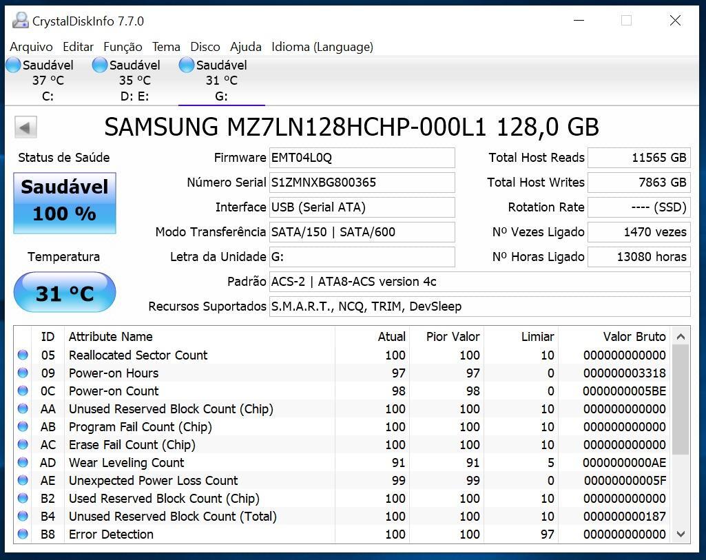The height and width of the screenshot is (560, 706).
Task: Click the Firmware field EMT04L0Q
Action: coord(362,158)
